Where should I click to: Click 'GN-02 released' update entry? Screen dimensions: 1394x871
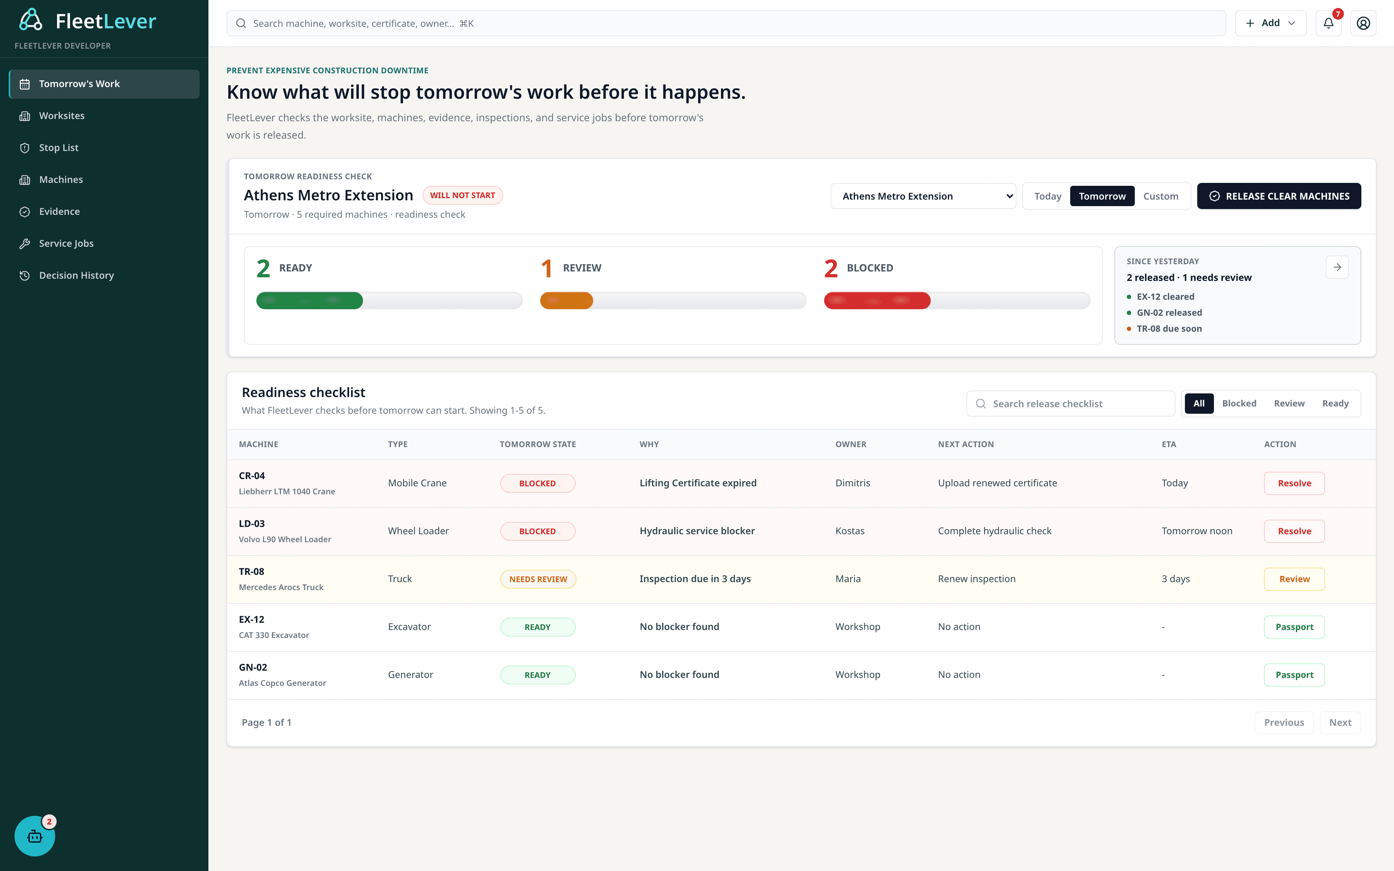[1169, 313]
